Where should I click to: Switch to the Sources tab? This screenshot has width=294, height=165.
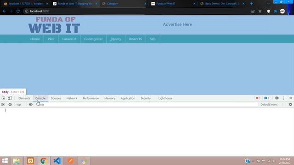pyautogui.click(x=56, y=98)
